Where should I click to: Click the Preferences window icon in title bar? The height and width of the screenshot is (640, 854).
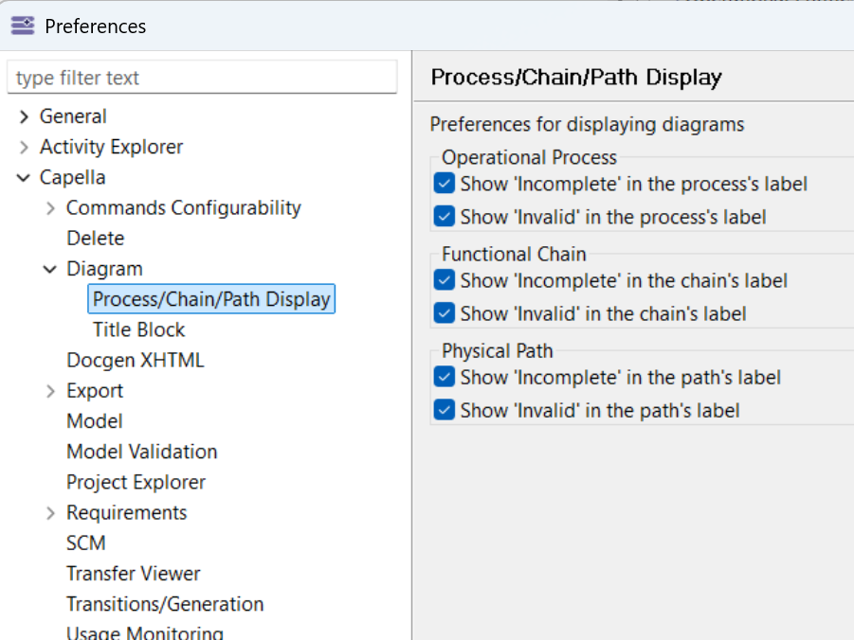click(x=23, y=26)
